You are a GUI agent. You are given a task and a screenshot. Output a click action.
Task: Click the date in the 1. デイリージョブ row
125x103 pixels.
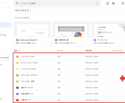click(x=90, y=57)
